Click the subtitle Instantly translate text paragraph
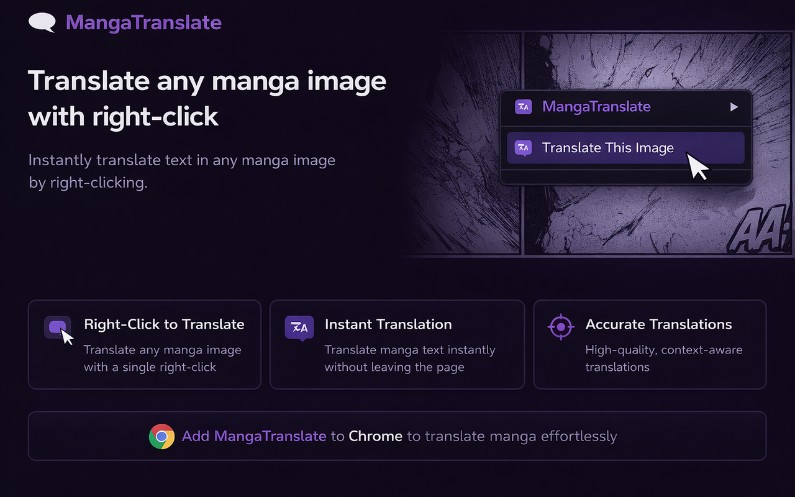The image size is (795, 497). (x=182, y=171)
